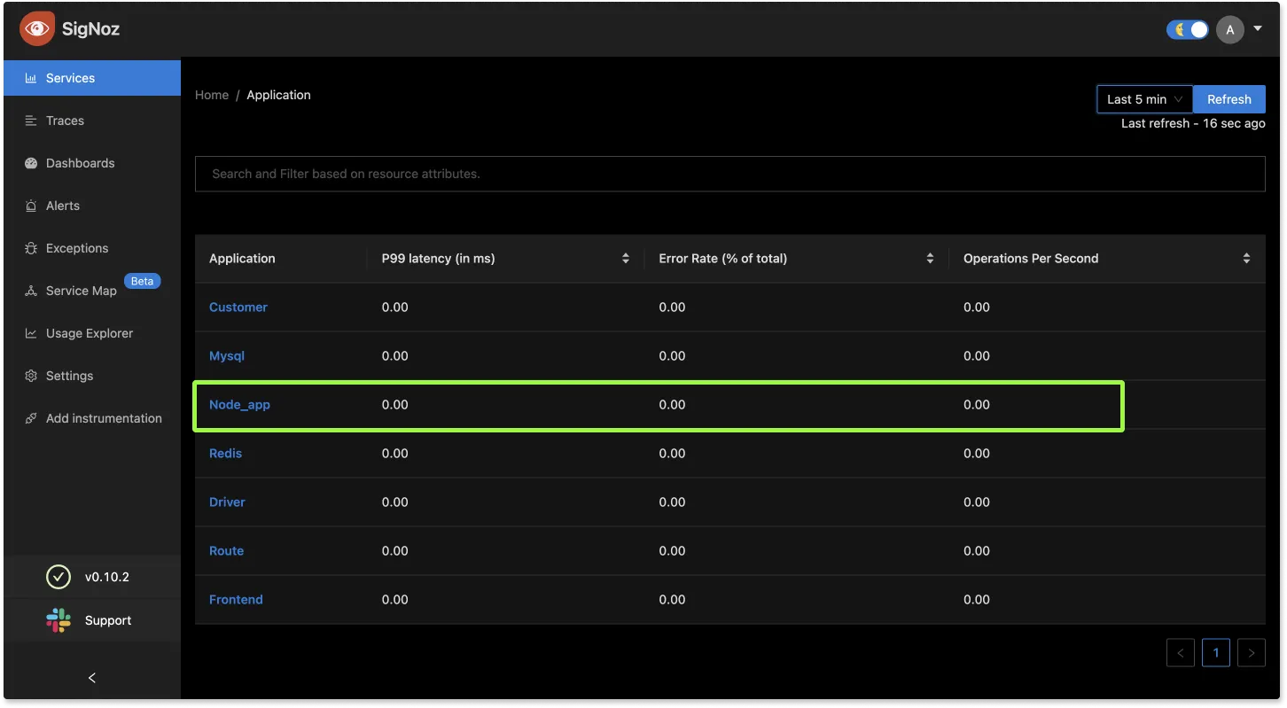1287x708 pixels.
Task: Open Add instrumentation page
Action: 92,418
